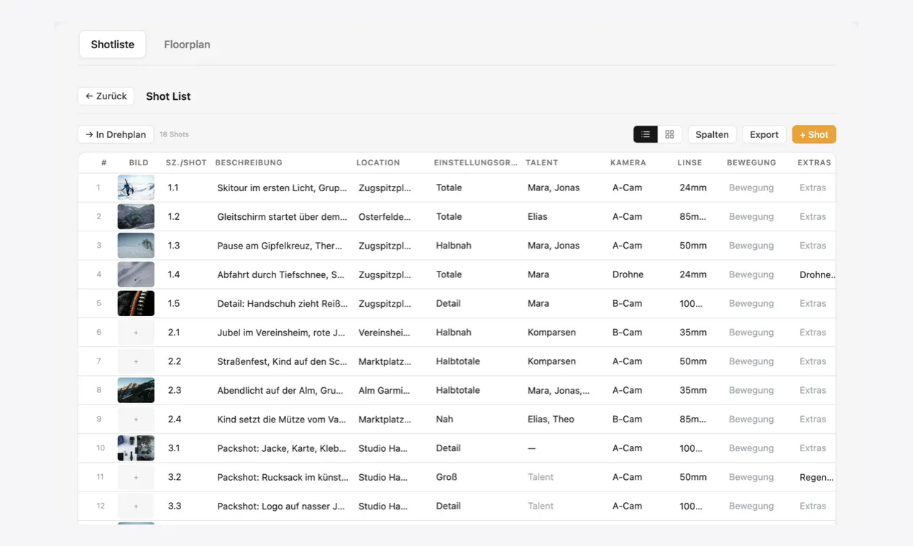Switch to list view layout

[x=646, y=134]
